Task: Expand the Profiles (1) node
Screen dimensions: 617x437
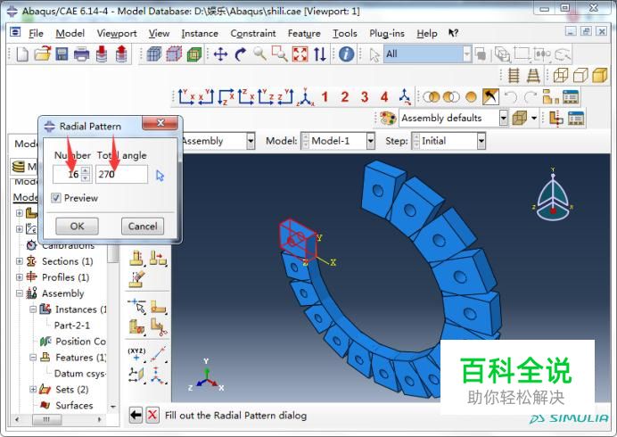Action: click(x=19, y=277)
